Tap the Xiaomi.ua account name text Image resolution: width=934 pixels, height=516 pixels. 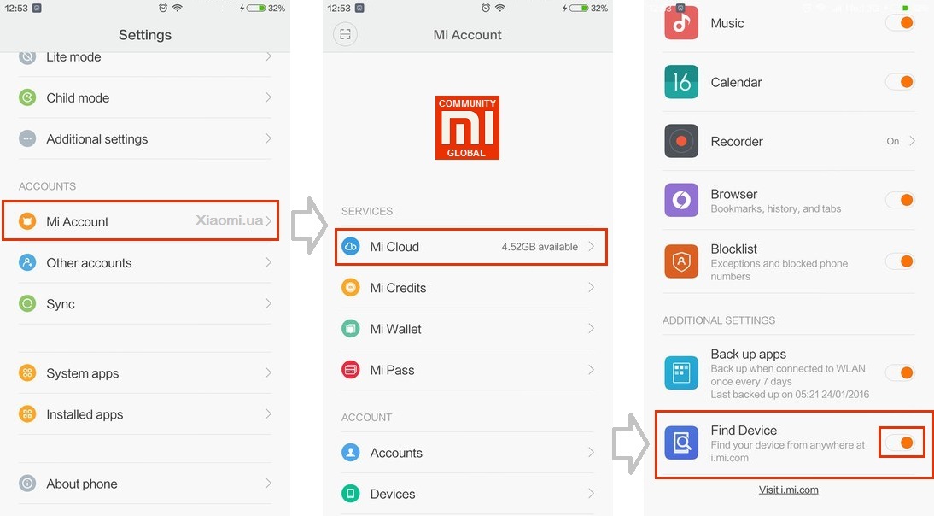(x=230, y=220)
